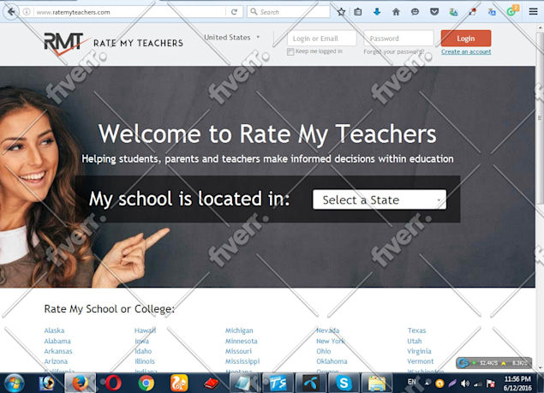Open the Arkansas schools link
544x393 pixels.
pyautogui.click(x=58, y=351)
